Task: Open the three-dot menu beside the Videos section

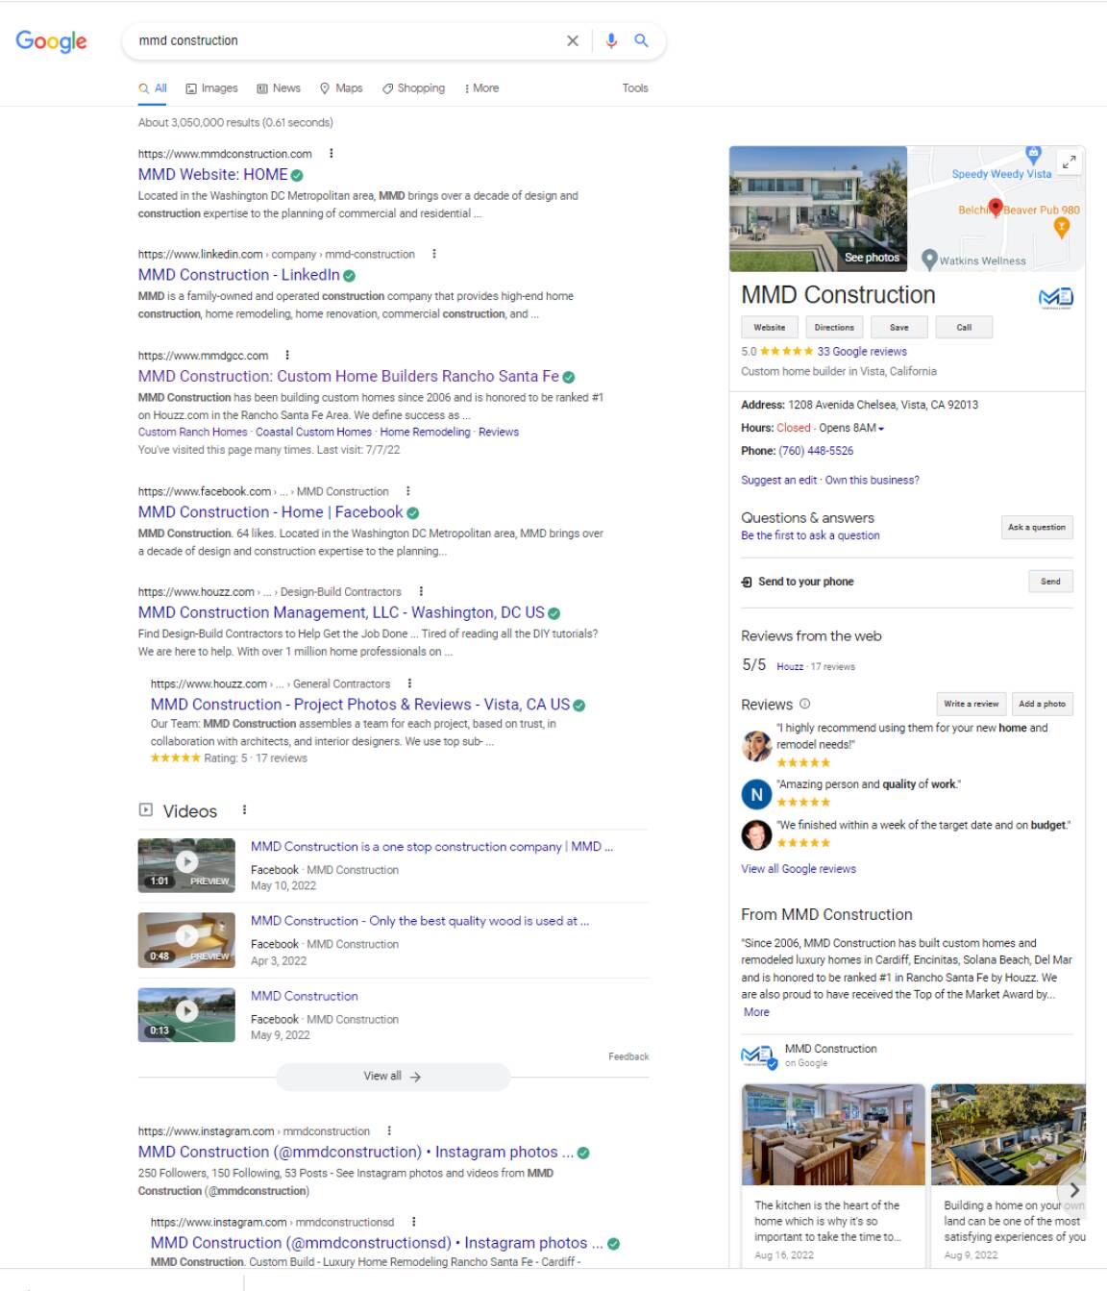Action: [244, 808]
